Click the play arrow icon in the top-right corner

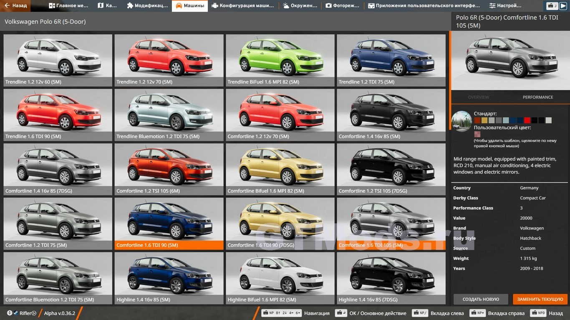[563, 6]
